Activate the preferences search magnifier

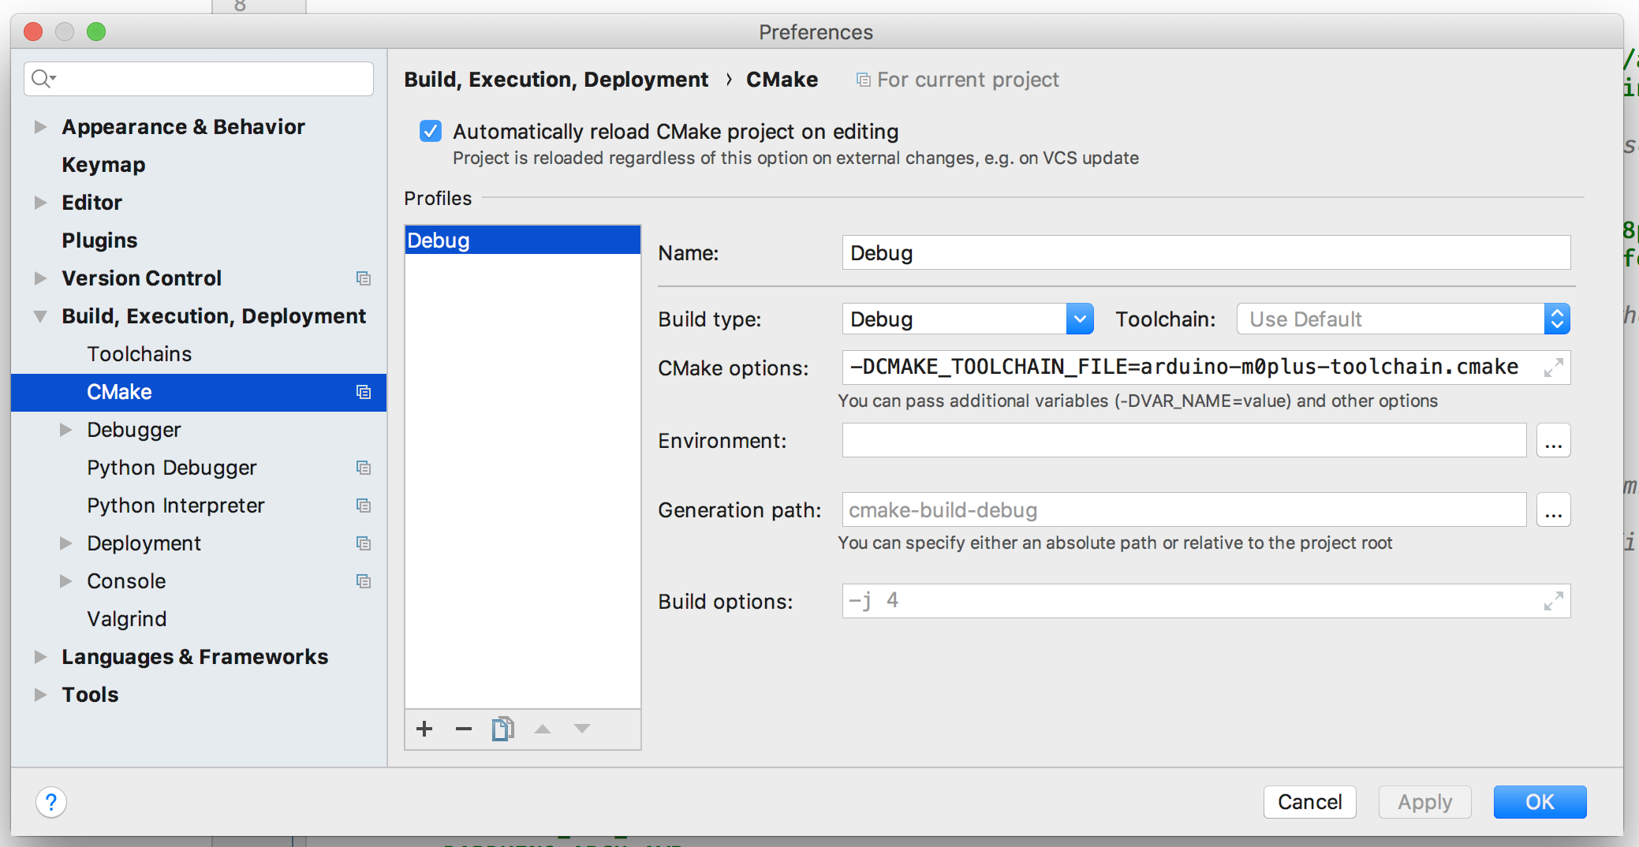pyautogui.click(x=44, y=78)
